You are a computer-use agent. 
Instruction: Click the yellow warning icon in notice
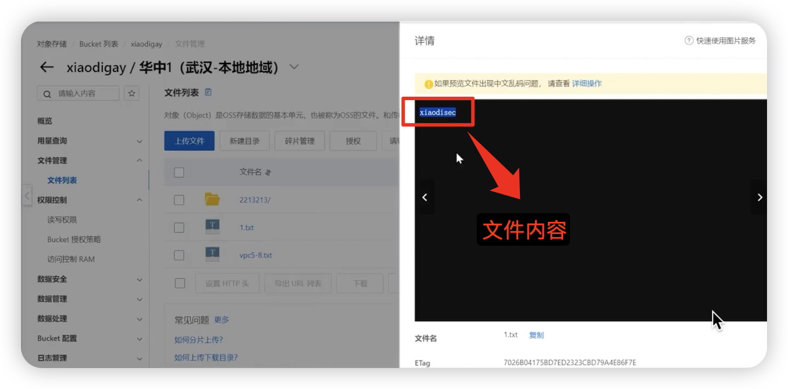[428, 84]
